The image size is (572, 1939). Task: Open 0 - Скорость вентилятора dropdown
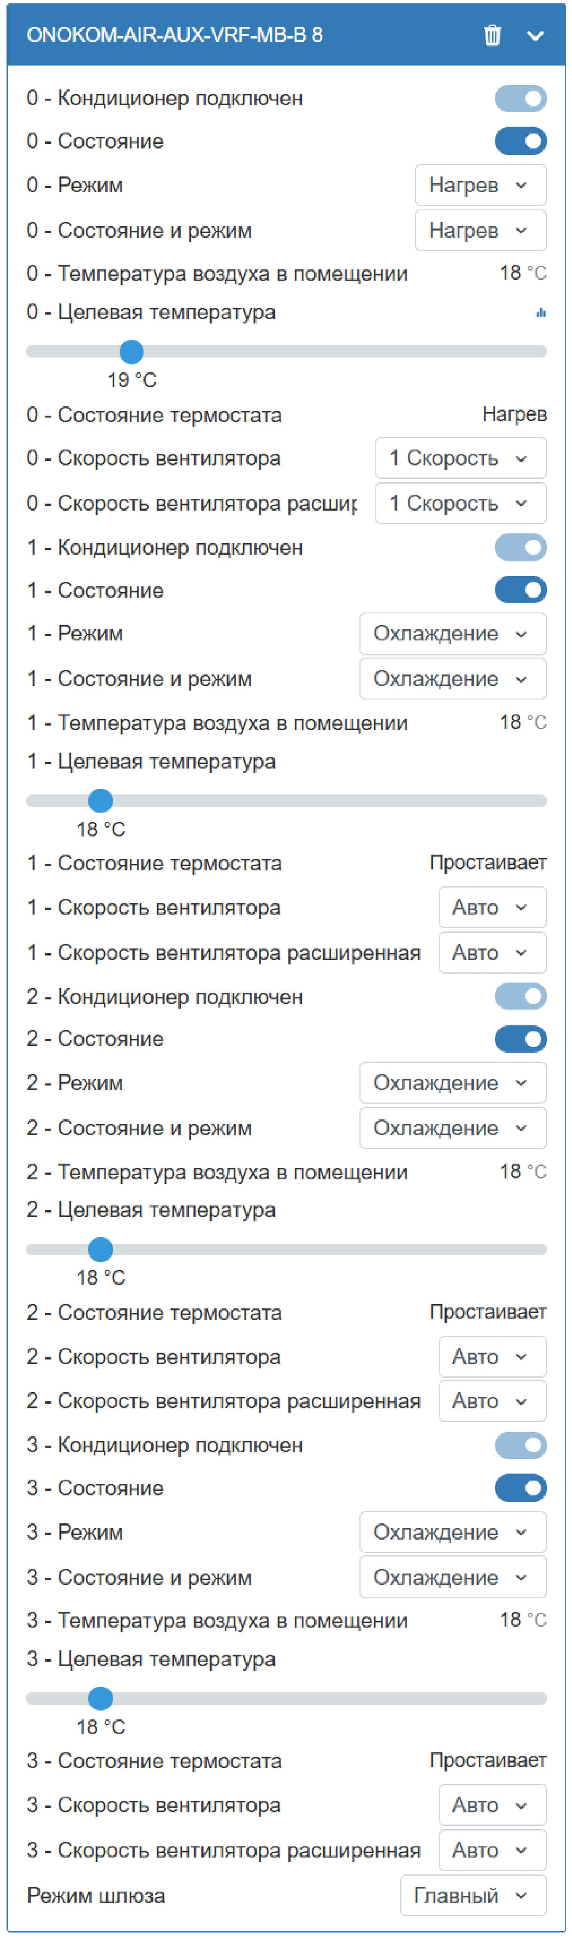click(x=460, y=458)
